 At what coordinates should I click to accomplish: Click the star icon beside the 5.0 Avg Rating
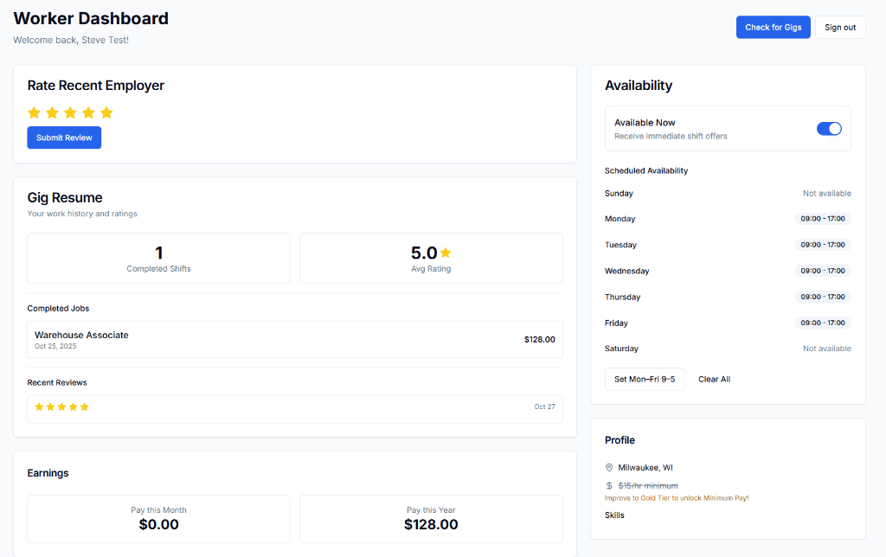click(x=445, y=253)
